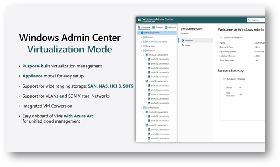The image size is (280, 167).
Task: Click the zmclu610.zava.matrix cluster icon
Action: click(146, 125)
